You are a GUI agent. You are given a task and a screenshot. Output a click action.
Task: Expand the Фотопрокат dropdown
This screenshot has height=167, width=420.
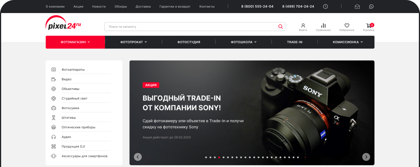(x=134, y=42)
